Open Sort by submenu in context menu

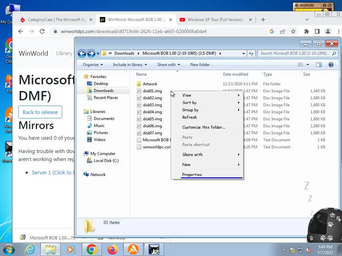211,103
